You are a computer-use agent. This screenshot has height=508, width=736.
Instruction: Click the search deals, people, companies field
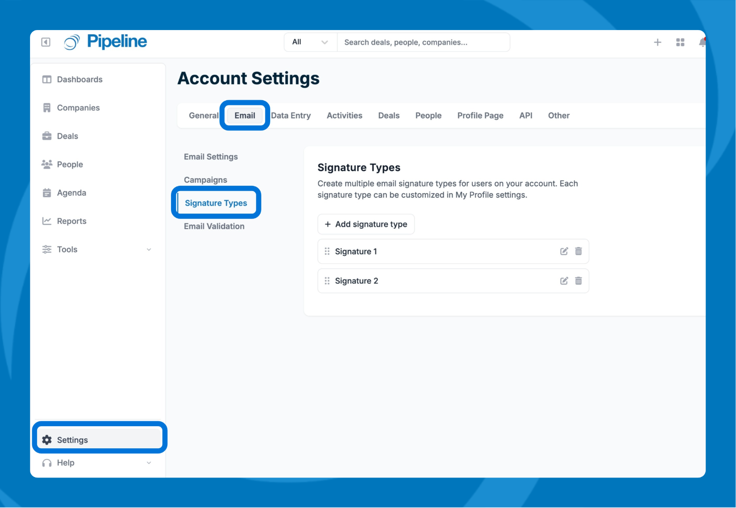click(x=423, y=42)
